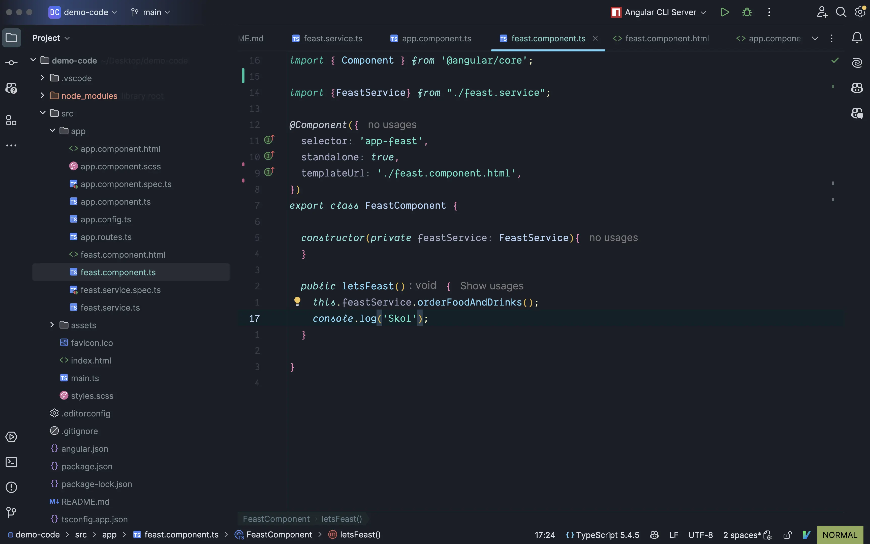Click the no usages hint beside @Component
Viewport: 870px width, 544px height.
pos(392,125)
